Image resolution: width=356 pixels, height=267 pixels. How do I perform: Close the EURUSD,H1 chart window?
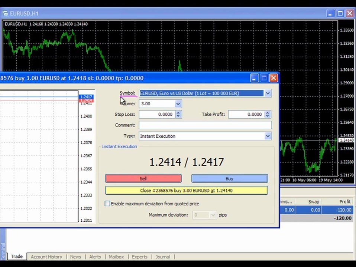350,13
